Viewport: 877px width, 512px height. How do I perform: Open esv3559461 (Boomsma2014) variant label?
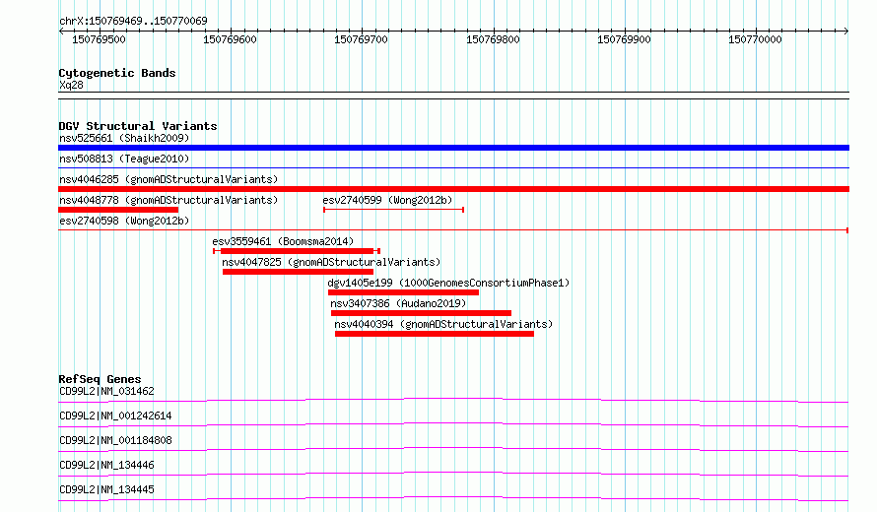click(283, 241)
